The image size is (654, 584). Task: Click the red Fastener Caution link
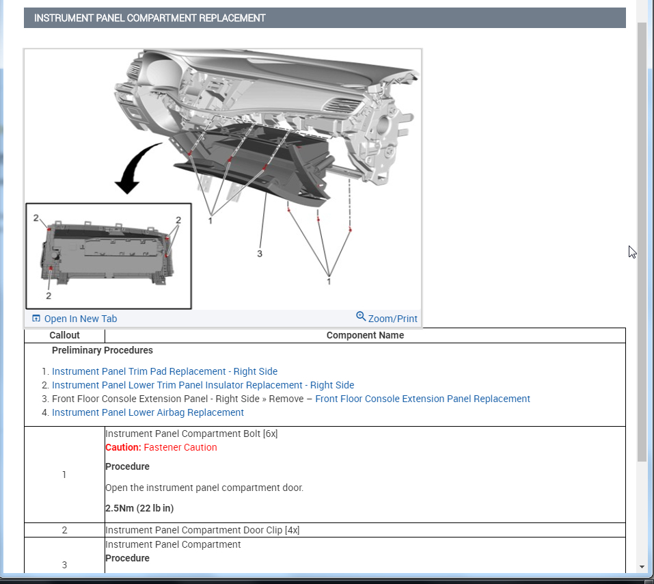coord(180,447)
